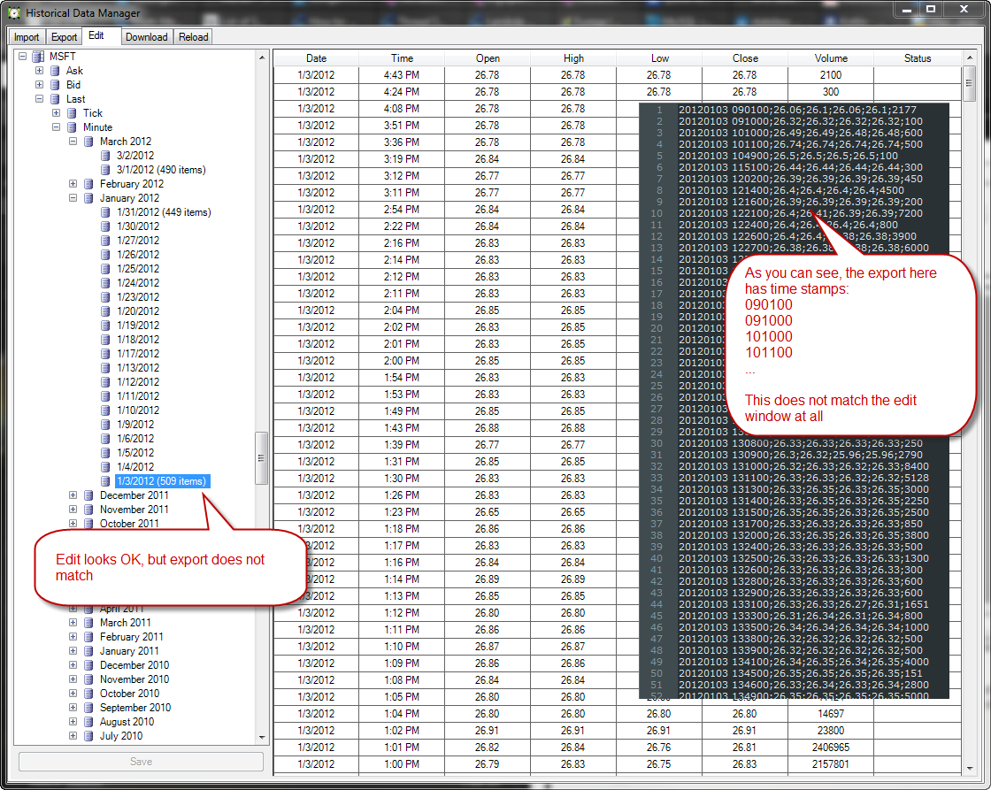
Task: Click the Status column header
Action: pos(917,58)
